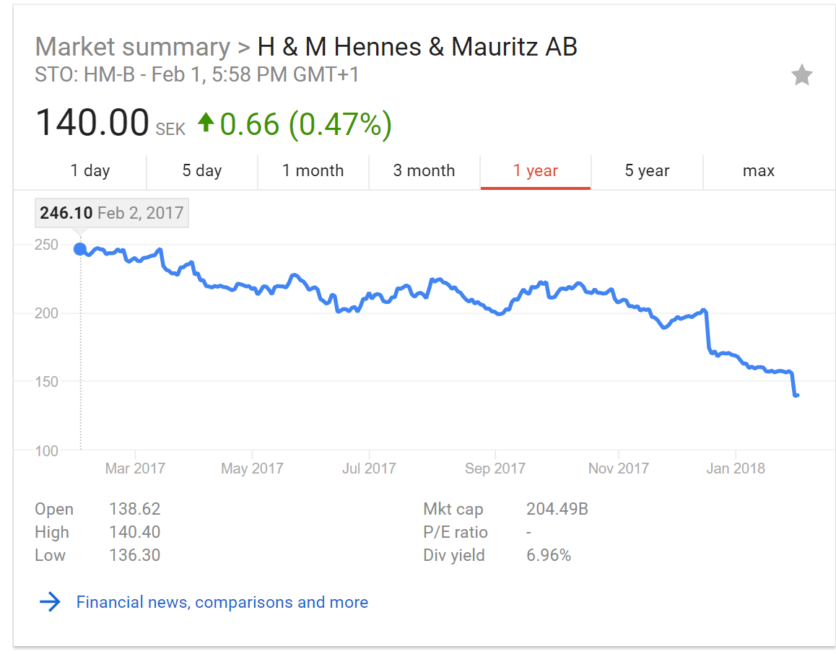Click the chart line's endpoint near Jan 2018
This screenshot has height=654, width=836.
(796, 395)
